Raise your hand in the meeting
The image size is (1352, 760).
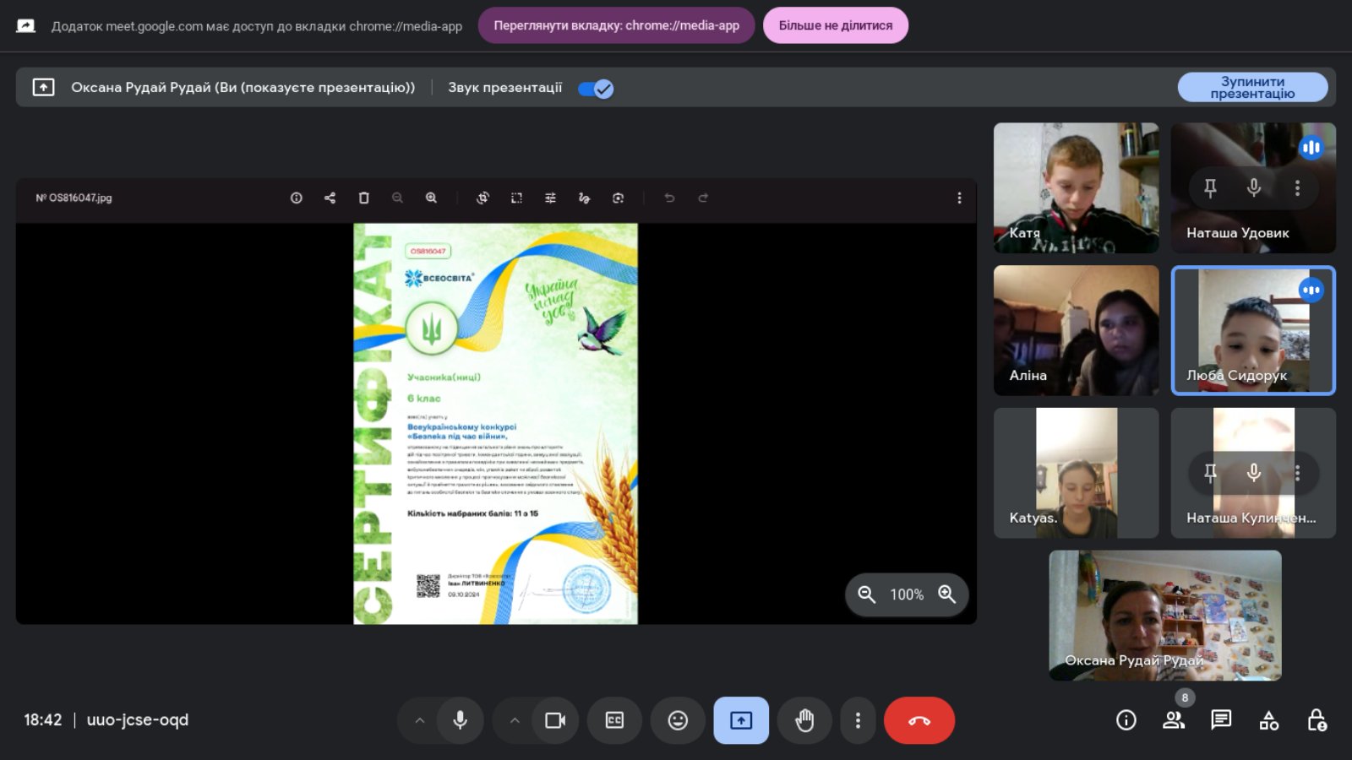804,720
